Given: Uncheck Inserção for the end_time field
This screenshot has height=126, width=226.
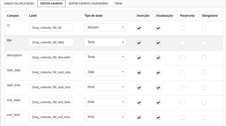Looking at the screenshot, I should pyautogui.click(x=139, y=117).
